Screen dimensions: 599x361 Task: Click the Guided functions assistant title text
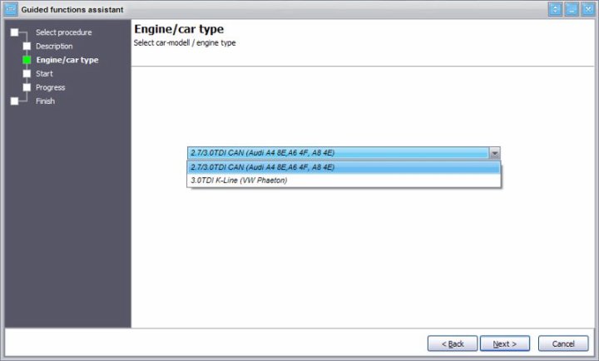pyautogui.click(x=72, y=9)
